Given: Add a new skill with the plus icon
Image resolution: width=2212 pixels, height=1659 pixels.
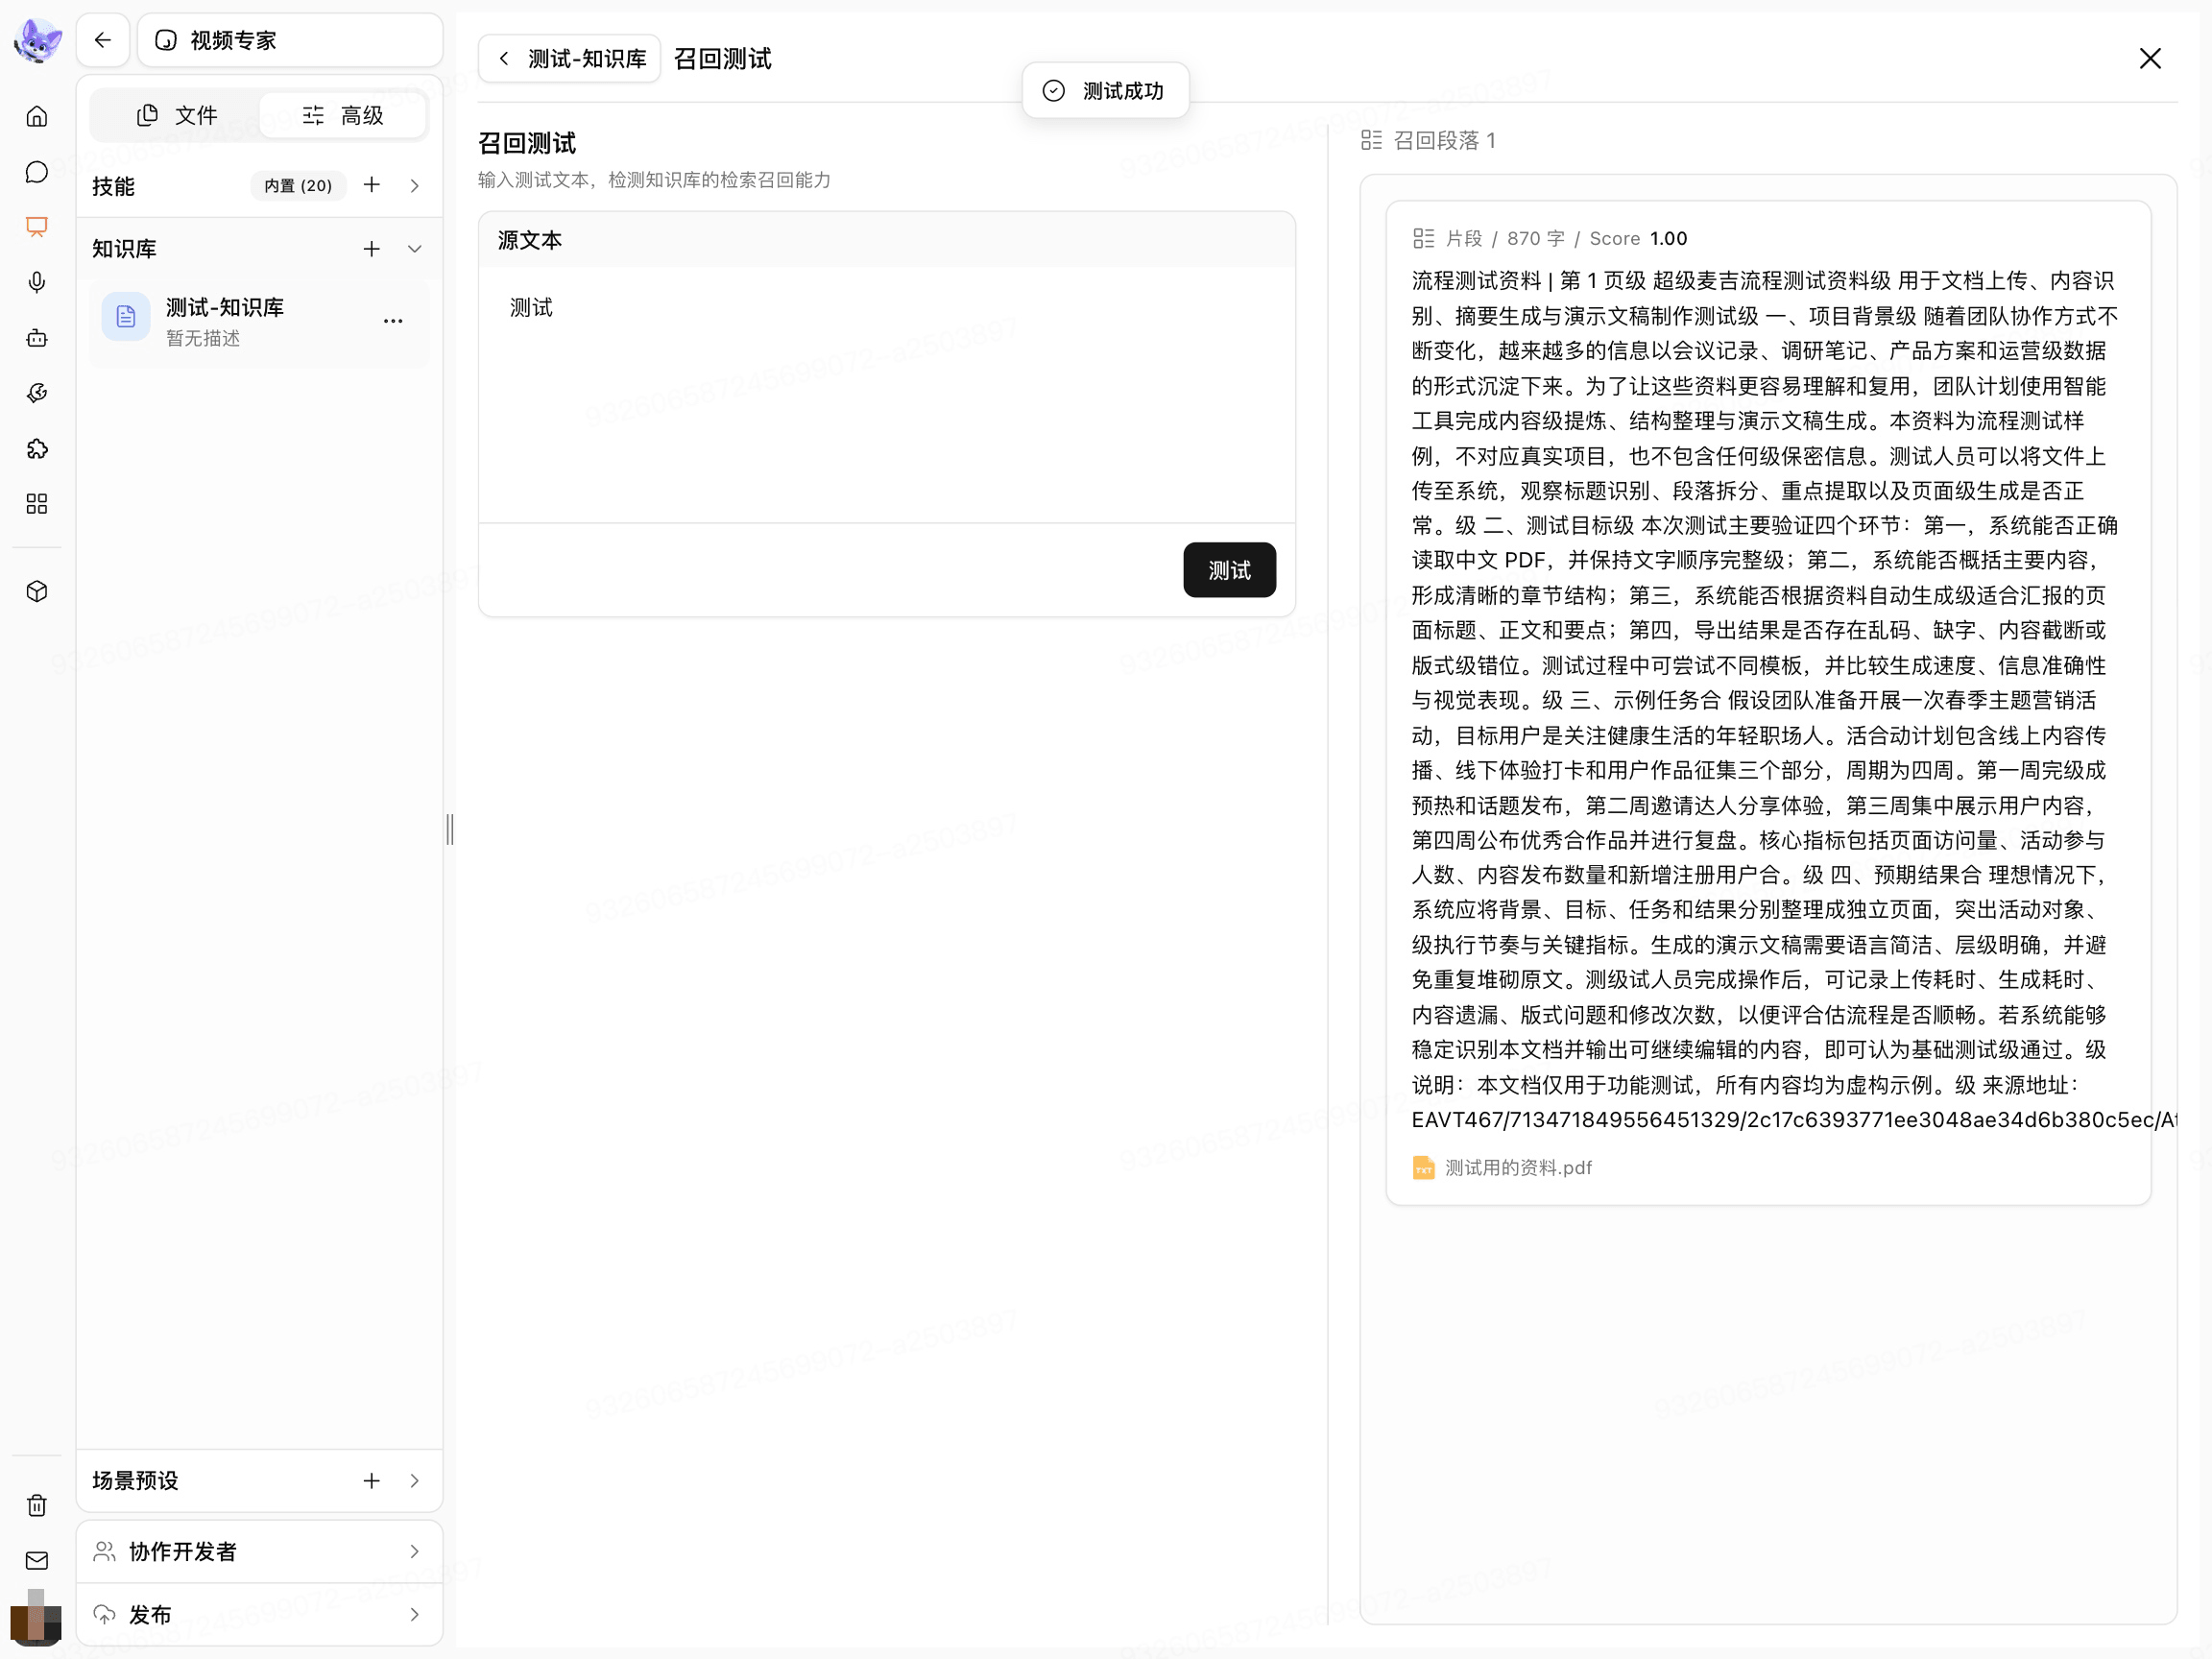Looking at the screenshot, I should coord(372,185).
